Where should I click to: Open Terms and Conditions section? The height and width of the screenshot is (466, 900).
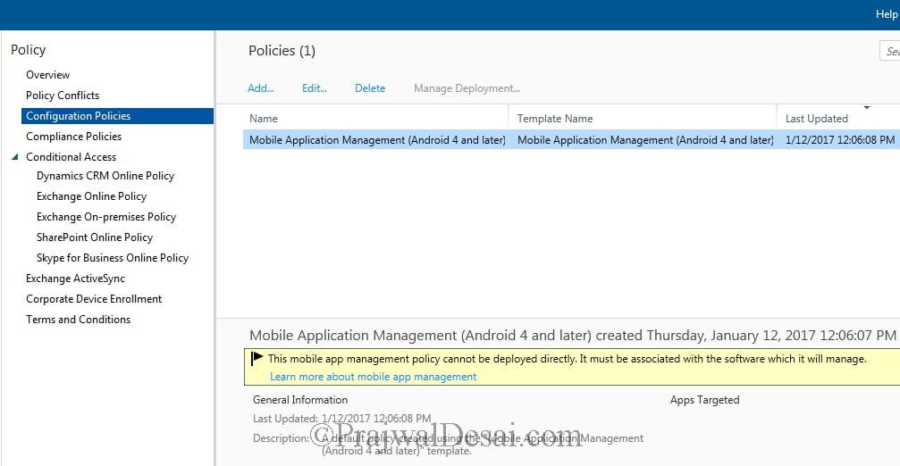click(78, 320)
